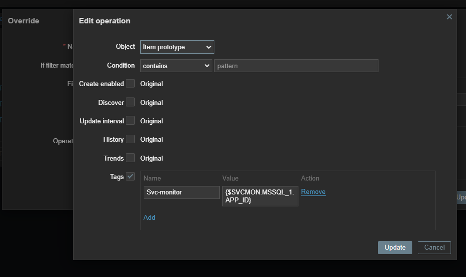Image resolution: width=466 pixels, height=277 pixels.
Task: Select the Action column header in tags table
Action: [310, 179]
